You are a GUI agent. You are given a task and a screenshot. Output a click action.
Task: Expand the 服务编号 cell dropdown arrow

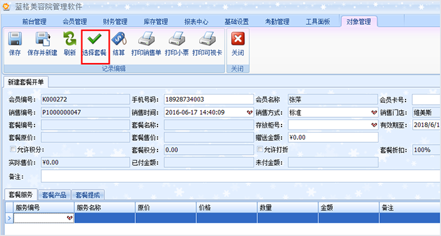point(70,218)
